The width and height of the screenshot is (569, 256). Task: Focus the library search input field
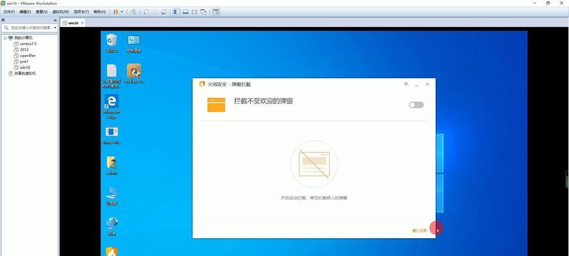[31, 28]
